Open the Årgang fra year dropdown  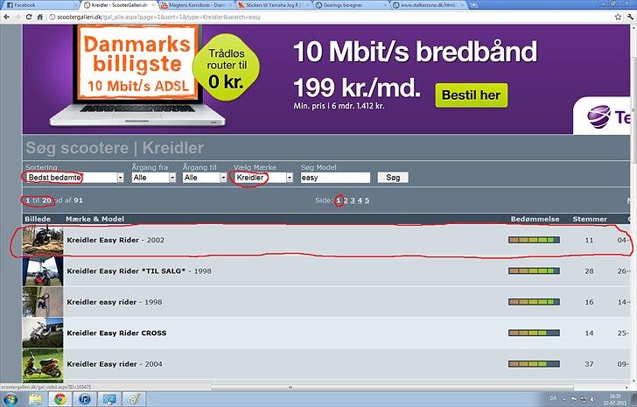(x=153, y=177)
